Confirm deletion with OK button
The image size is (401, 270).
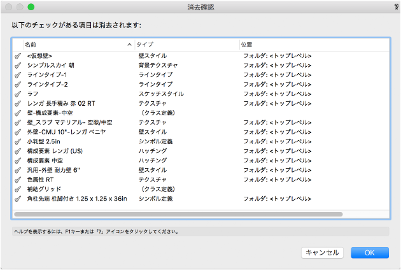click(369, 252)
